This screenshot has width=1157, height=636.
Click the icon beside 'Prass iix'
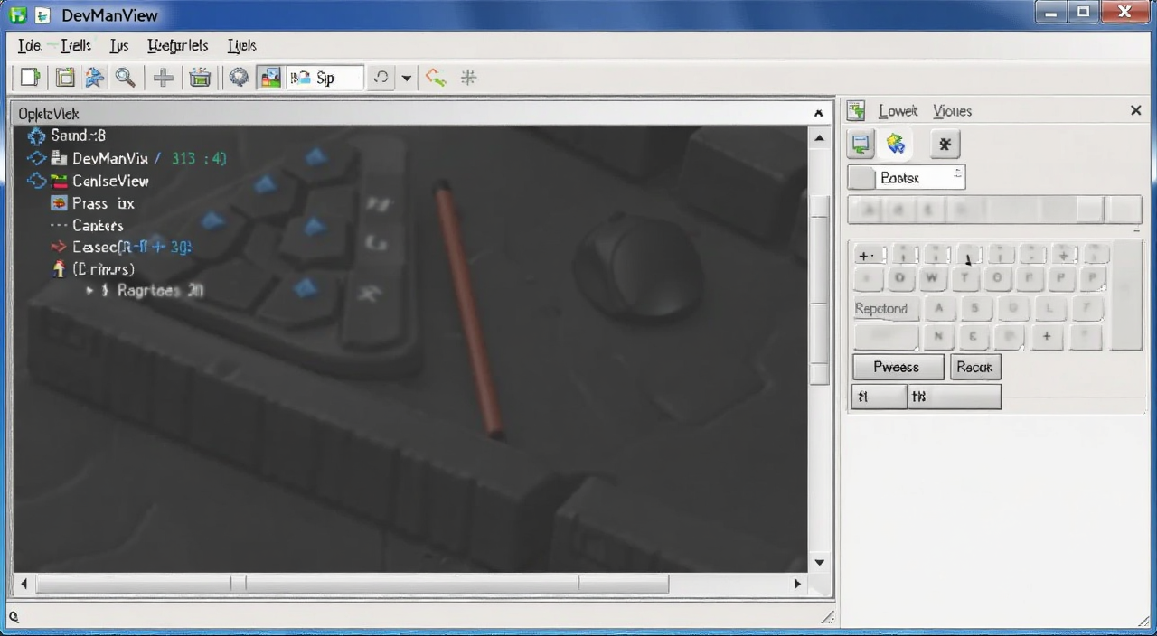coord(59,203)
